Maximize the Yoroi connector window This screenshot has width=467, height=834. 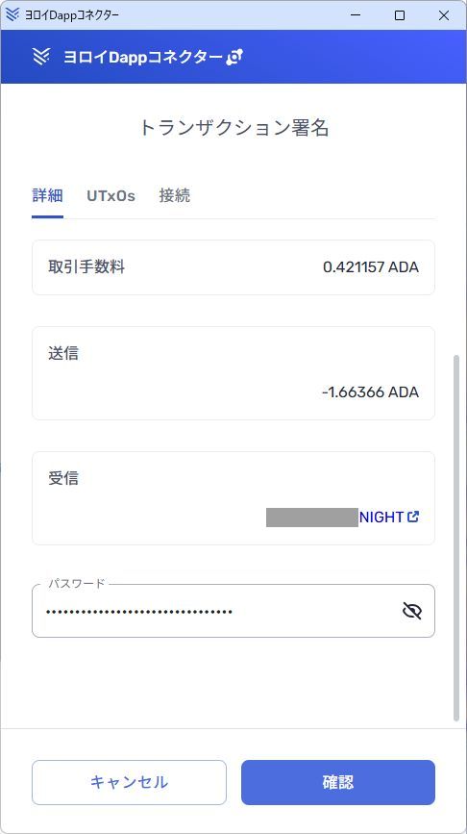click(x=400, y=15)
